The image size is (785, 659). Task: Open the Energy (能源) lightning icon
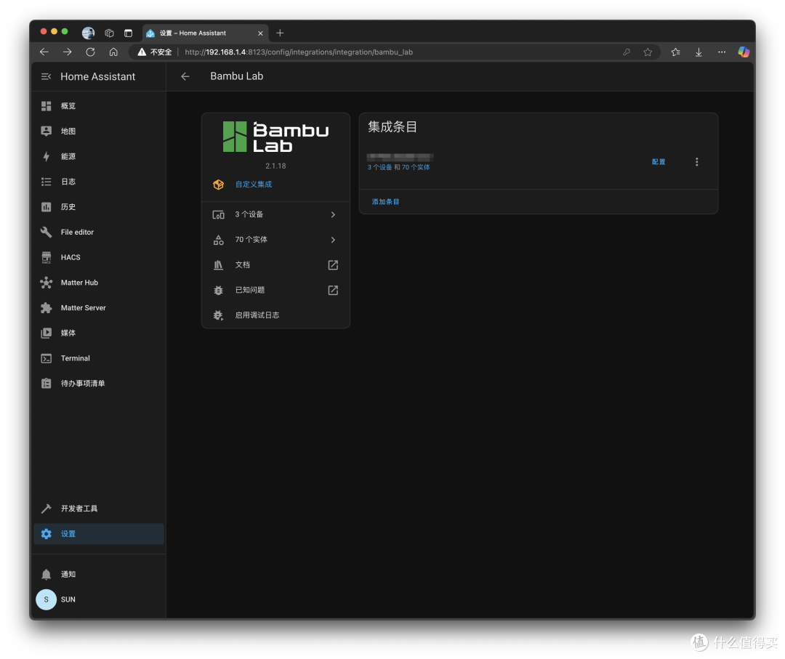(x=46, y=157)
